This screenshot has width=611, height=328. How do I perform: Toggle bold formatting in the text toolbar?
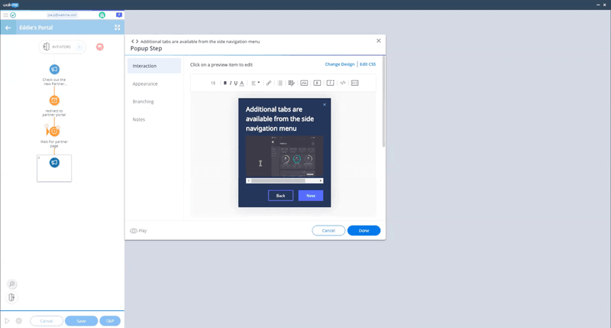coord(225,83)
